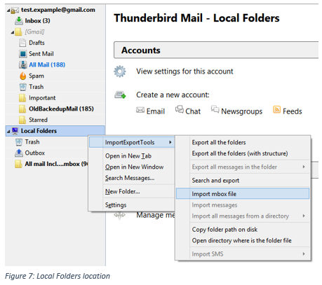Click the account settings gear icon
Screen dimensions: 322x285
click(120, 71)
